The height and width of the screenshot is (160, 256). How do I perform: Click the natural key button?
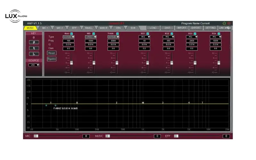(34, 48)
